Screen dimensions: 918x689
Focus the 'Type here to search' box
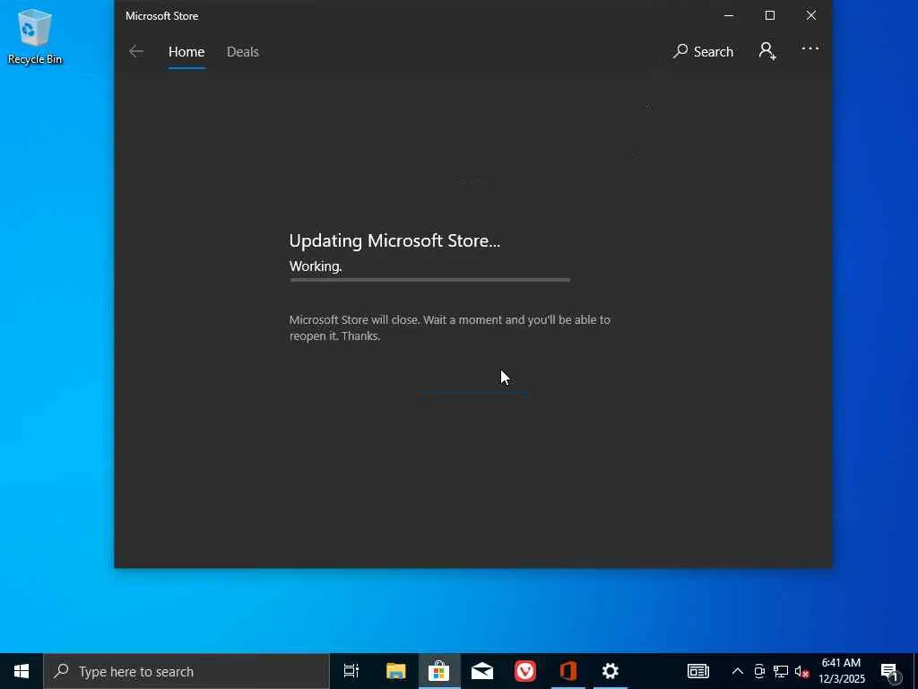pos(186,671)
